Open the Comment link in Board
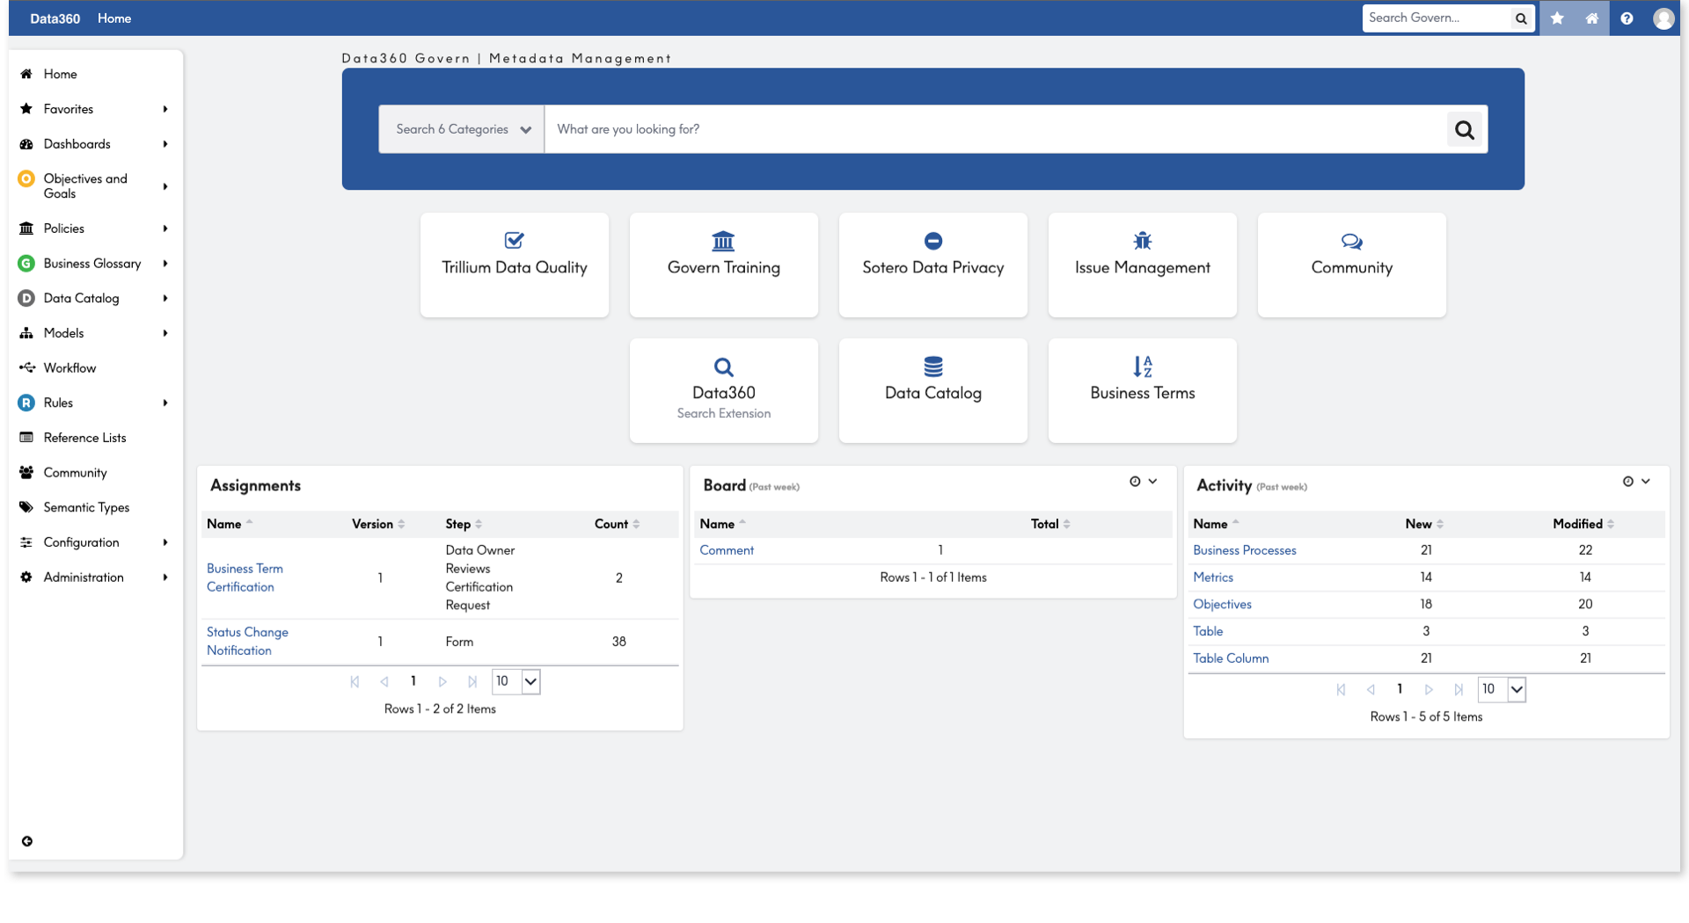This screenshot has height=923, width=1689. (x=727, y=550)
